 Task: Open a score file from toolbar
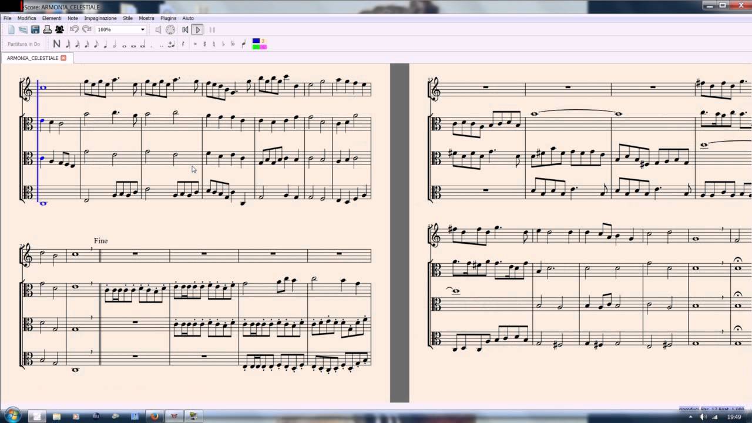pos(23,29)
